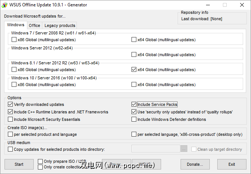Disable Verify downloaded updates option
The width and height of the screenshot is (251, 174).
point(10,104)
